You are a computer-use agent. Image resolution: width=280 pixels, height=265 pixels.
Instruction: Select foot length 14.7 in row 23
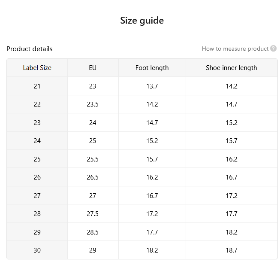[x=152, y=123]
